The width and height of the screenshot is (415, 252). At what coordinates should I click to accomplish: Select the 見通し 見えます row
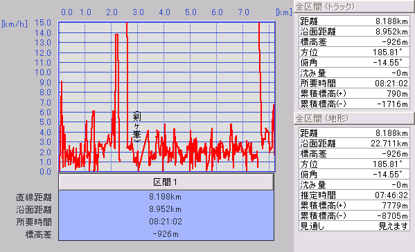pos(354,226)
